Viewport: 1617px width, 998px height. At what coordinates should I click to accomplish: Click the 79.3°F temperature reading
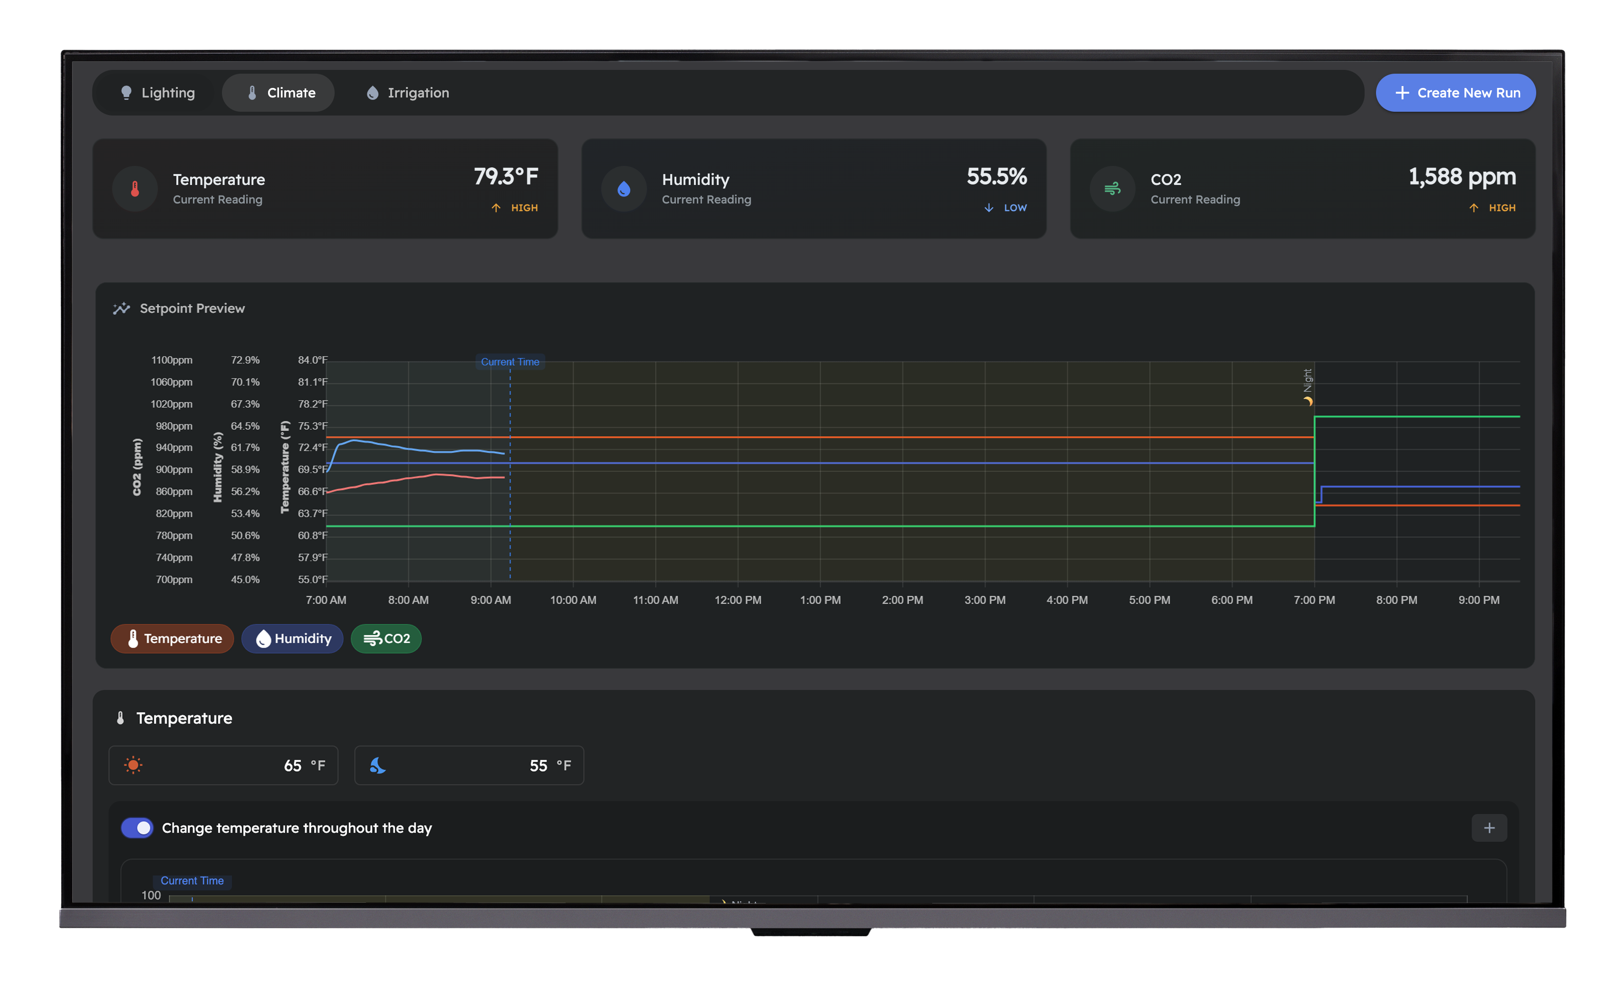(x=506, y=176)
